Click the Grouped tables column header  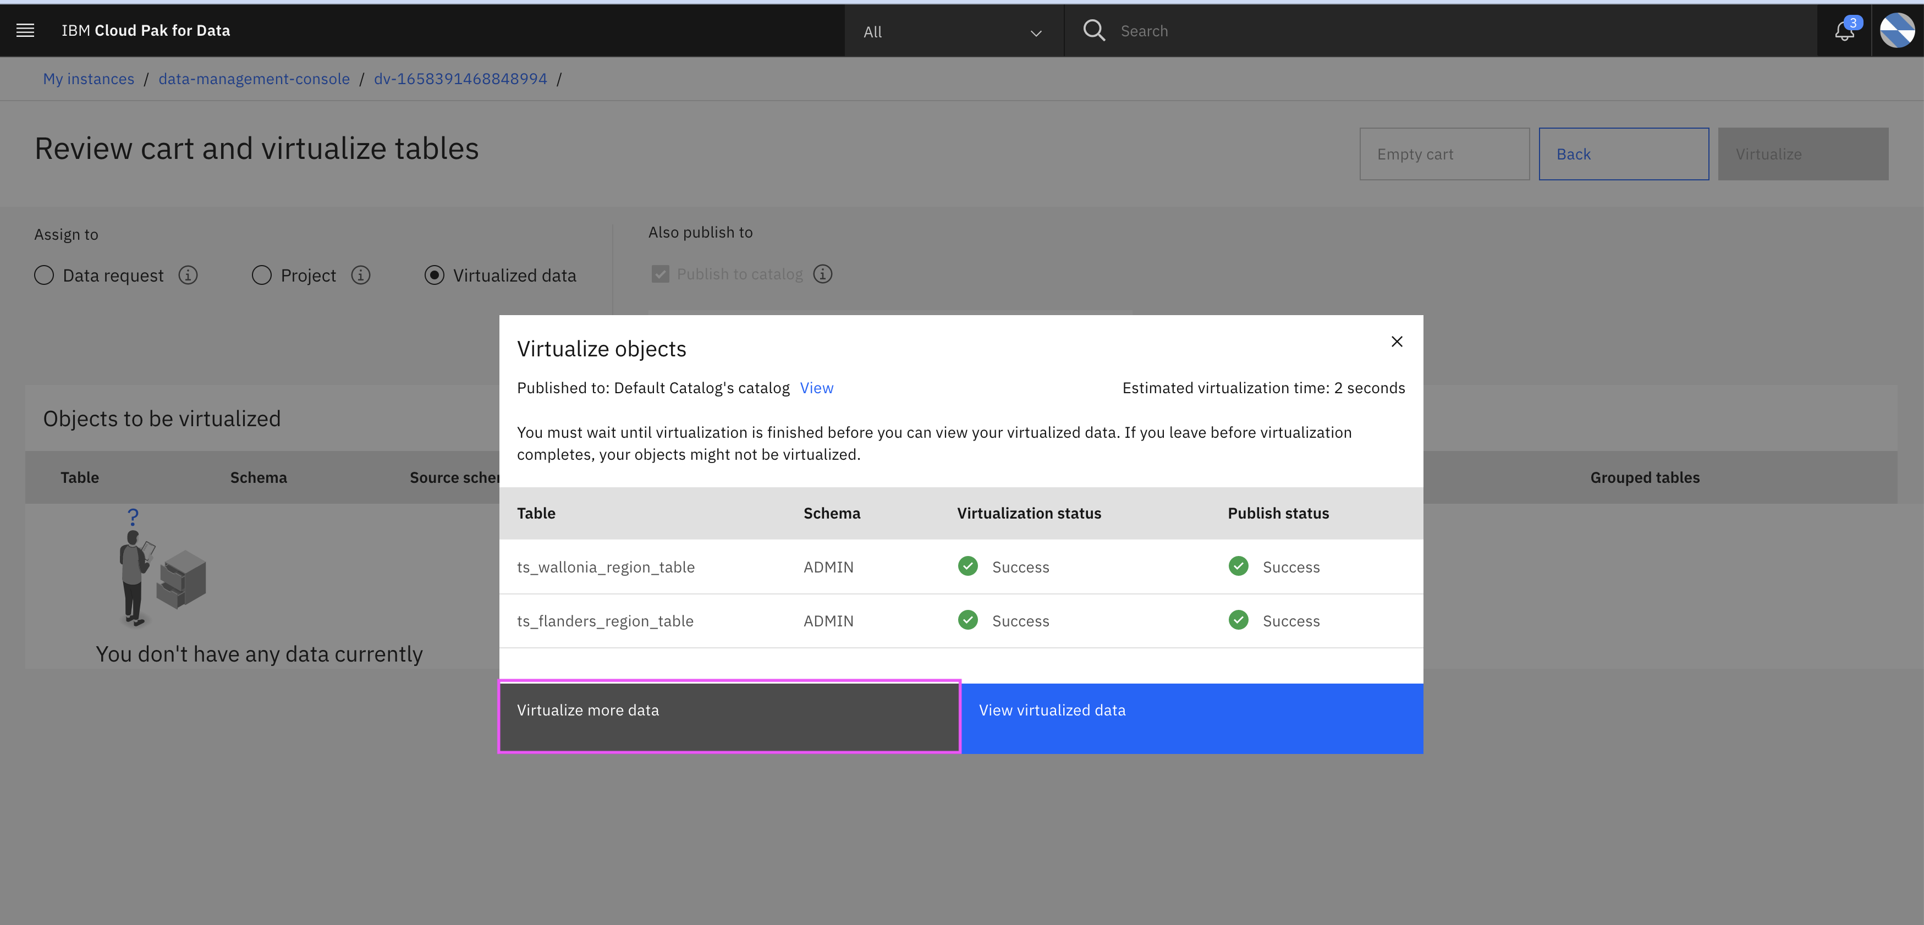(x=1645, y=477)
